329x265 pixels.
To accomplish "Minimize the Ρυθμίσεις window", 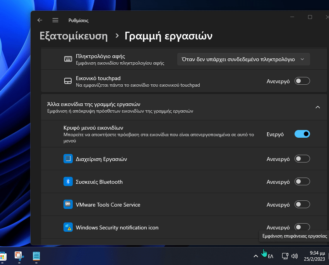I will 292,17.
